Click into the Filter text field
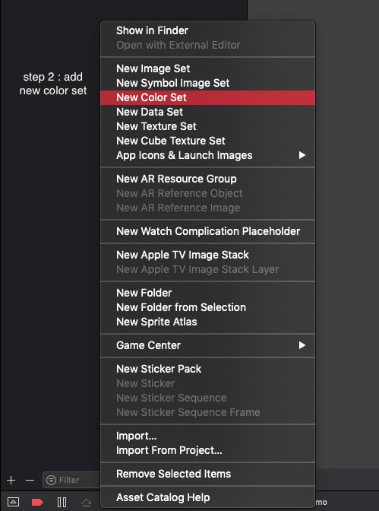This screenshot has width=379, height=511. [71, 480]
